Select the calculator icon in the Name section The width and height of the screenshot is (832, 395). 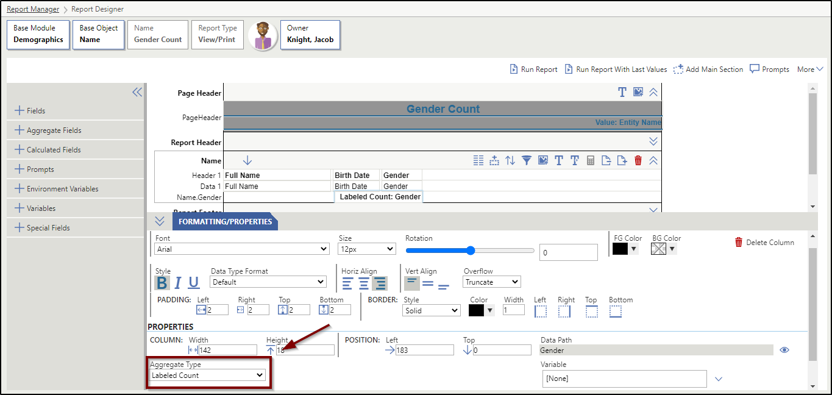point(590,160)
